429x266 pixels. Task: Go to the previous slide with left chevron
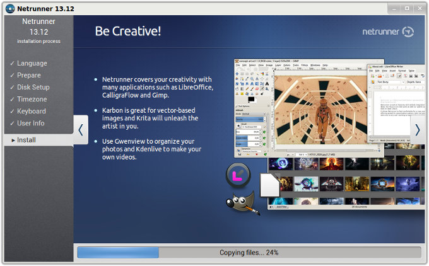[81, 130]
